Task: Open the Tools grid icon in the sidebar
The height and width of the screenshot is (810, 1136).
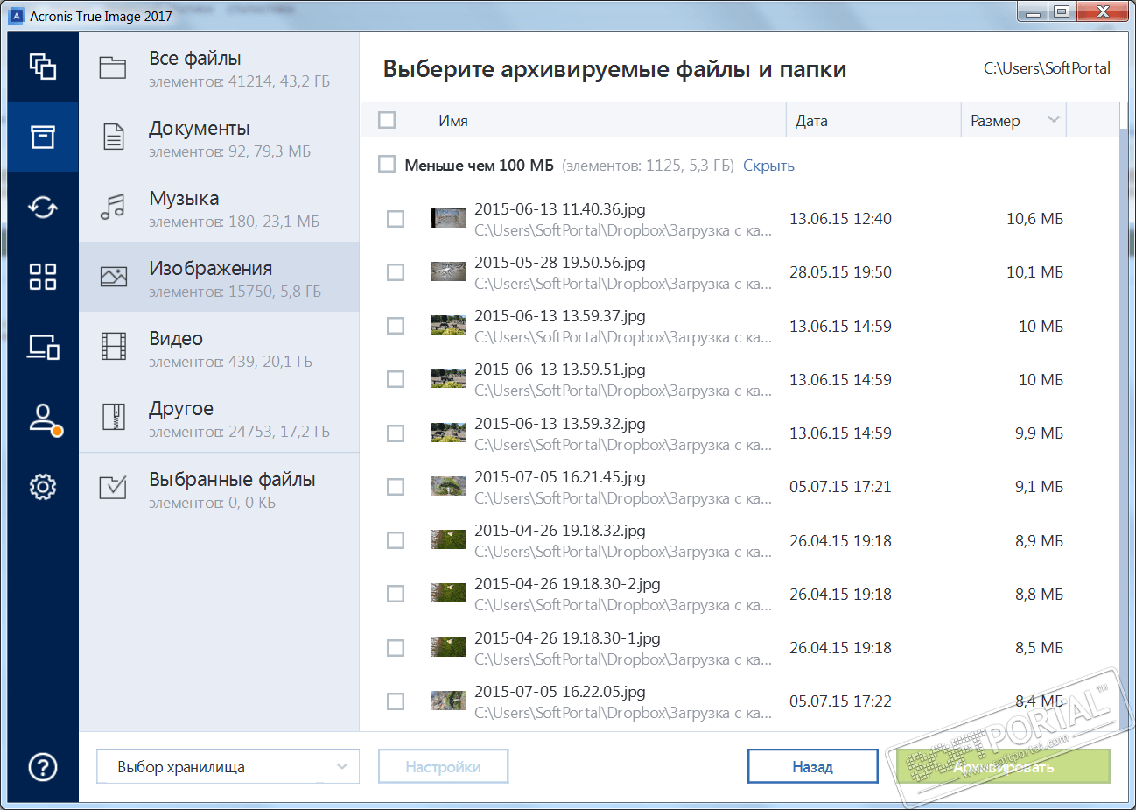Action: (43, 277)
